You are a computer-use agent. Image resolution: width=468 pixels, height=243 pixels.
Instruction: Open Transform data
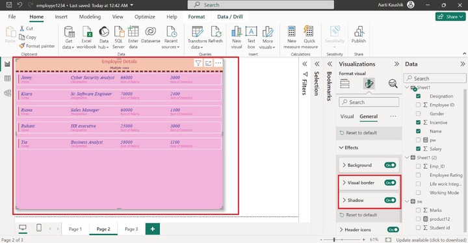point(198,37)
